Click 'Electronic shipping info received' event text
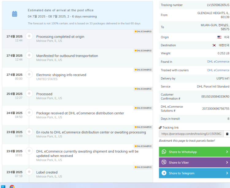 click(x=61, y=75)
